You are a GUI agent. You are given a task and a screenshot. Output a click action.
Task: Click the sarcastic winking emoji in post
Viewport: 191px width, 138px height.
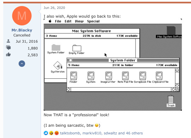(x=97, y=125)
